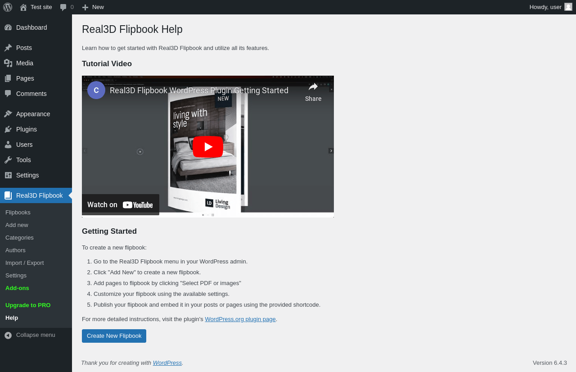Screen dimensions: 576x372
Task: Open the Users menu
Action: pos(36,145)
